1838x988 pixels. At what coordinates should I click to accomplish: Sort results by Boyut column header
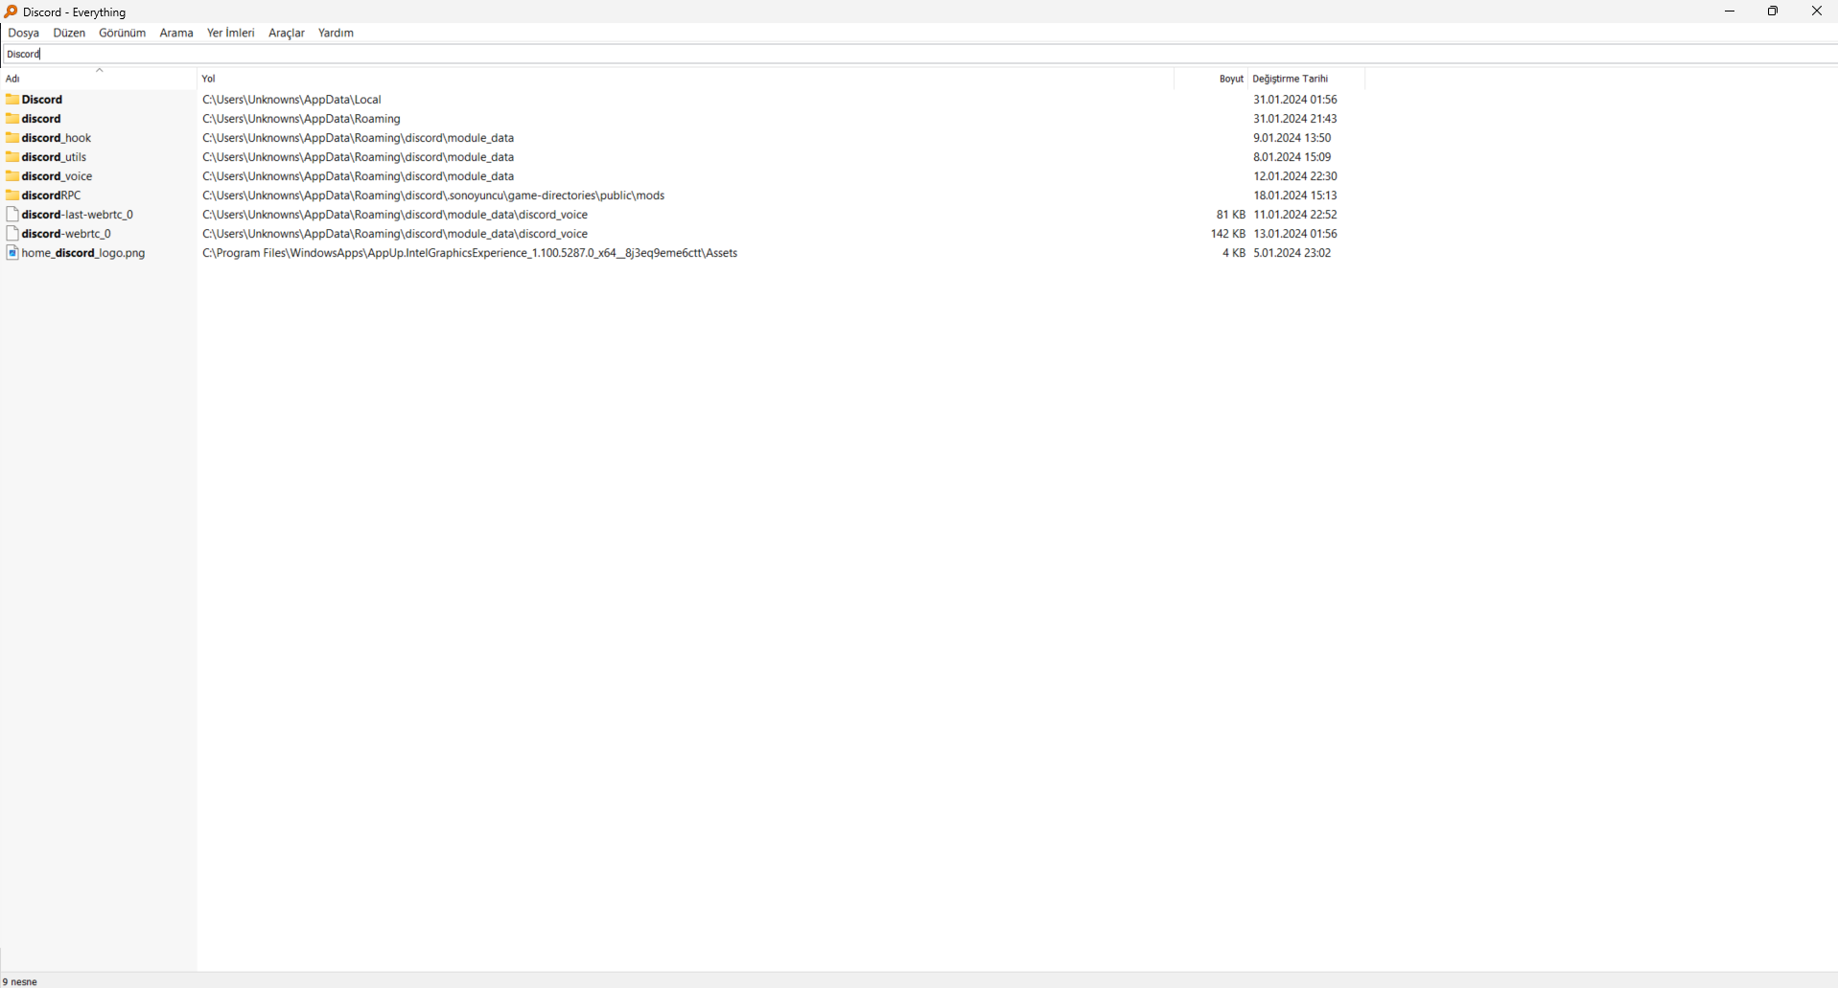(1211, 79)
